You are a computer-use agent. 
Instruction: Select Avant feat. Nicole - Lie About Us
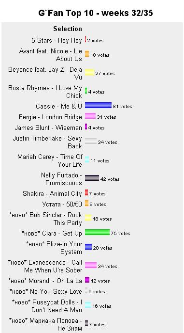tap(51, 55)
